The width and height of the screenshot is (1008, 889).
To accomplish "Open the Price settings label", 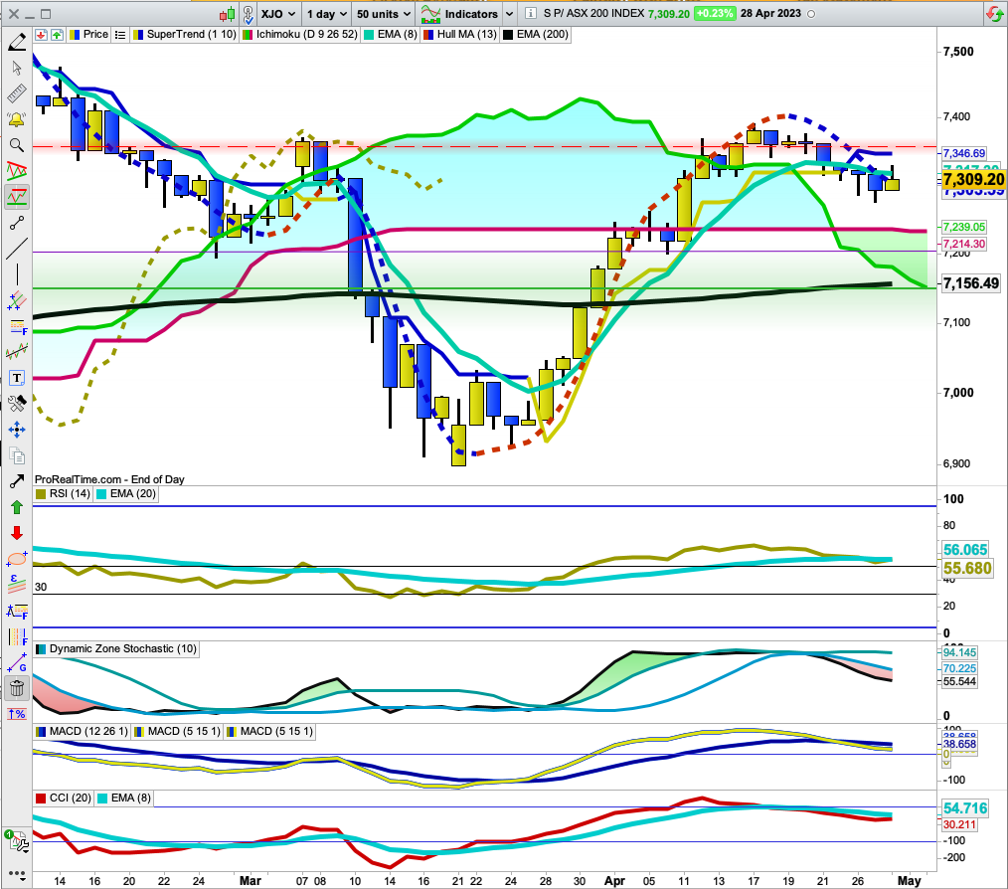I will click(x=88, y=35).
